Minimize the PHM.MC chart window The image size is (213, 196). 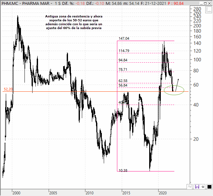point(201,3)
